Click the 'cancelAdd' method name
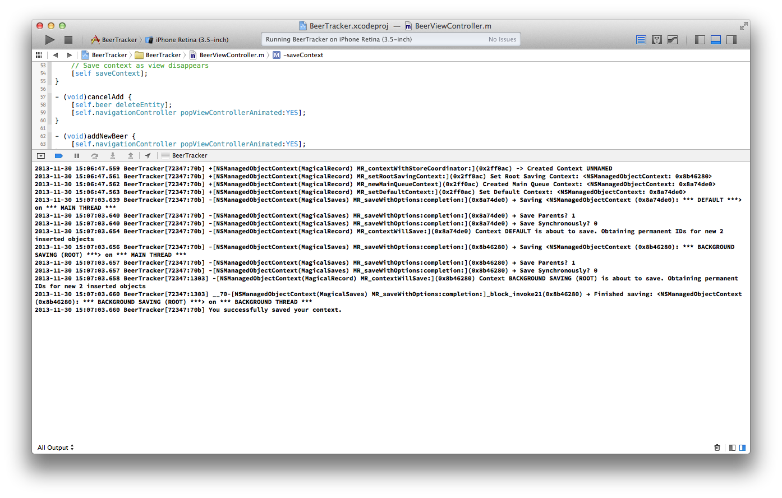782x498 pixels. pyautogui.click(x=105, y=97)
